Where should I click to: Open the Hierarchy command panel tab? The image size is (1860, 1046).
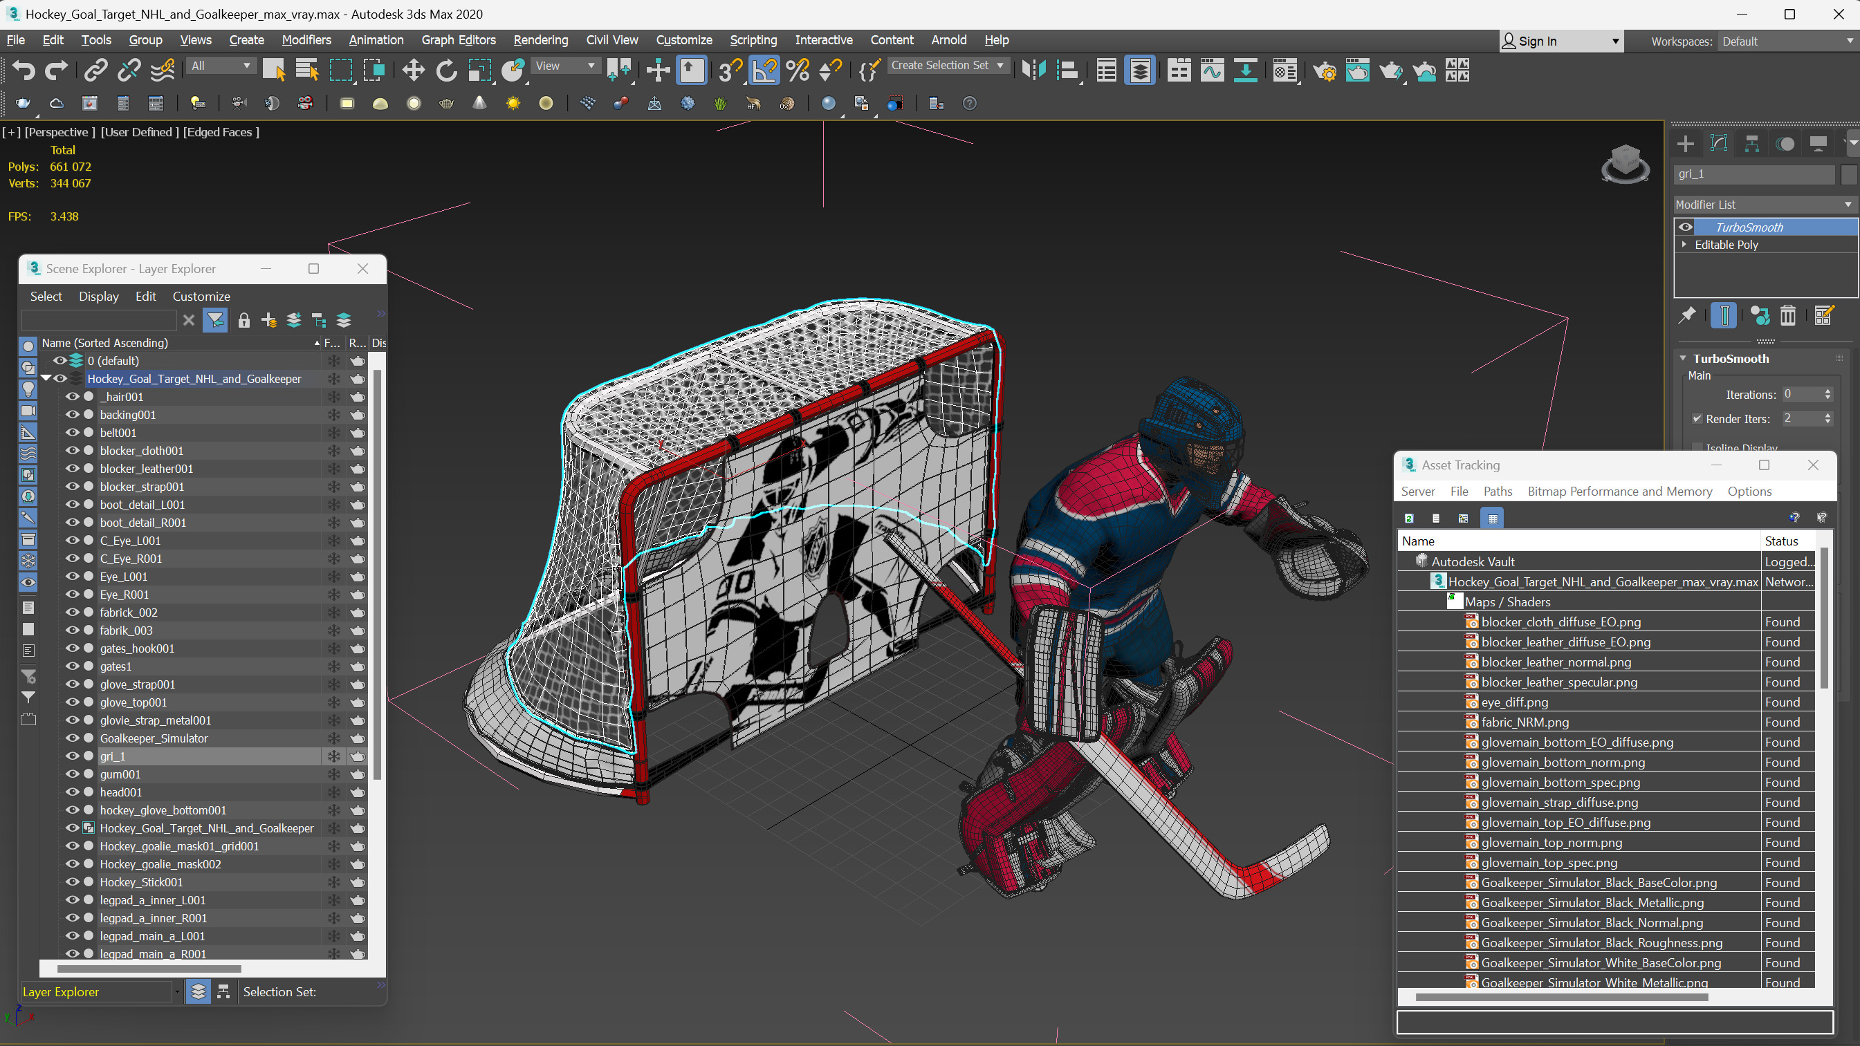click(x=1751, y=144)
